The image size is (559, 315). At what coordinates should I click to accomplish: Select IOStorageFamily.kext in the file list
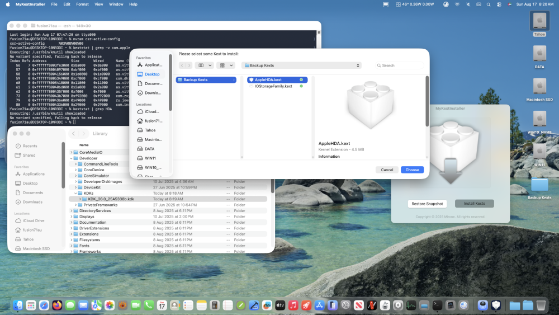(x=277, y=86)
